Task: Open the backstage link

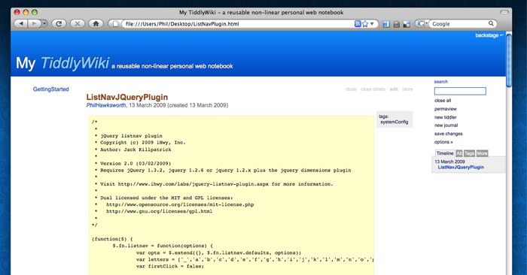Action: tap(489, 35)
